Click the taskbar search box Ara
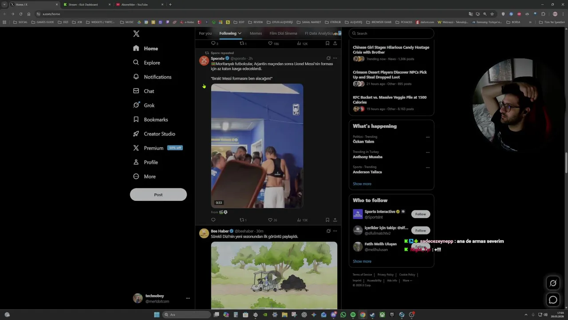 click(185, 315)
